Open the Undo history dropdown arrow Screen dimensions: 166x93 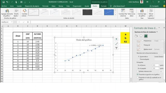9,2
